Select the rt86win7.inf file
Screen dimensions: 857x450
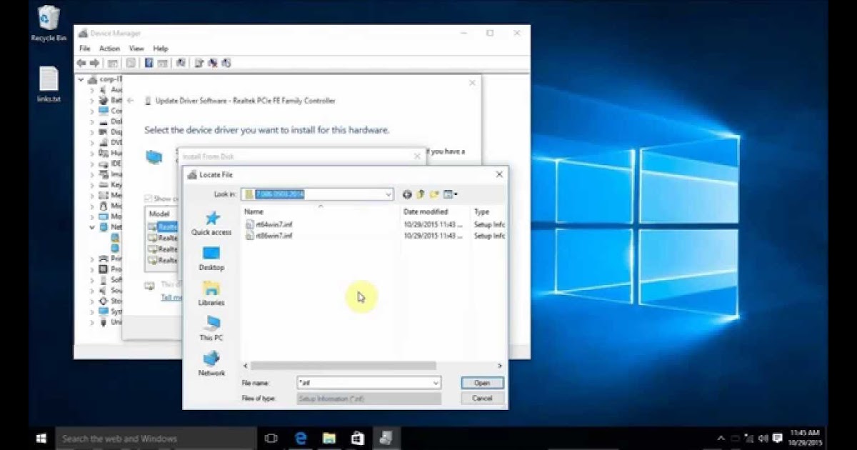[x=269, y=236]
